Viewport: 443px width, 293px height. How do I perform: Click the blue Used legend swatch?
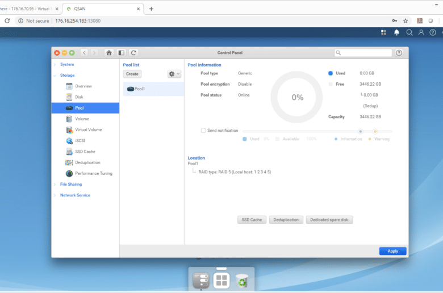coord(331,73)
